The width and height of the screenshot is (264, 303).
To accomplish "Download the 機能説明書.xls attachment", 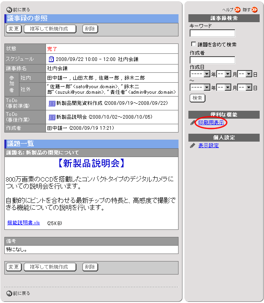I will tap(23, 223).
